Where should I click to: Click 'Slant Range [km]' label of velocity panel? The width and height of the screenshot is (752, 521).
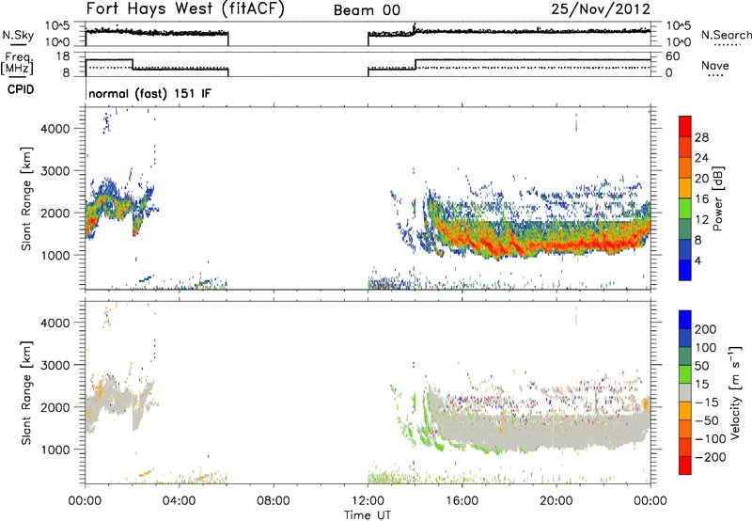[26, 392]
